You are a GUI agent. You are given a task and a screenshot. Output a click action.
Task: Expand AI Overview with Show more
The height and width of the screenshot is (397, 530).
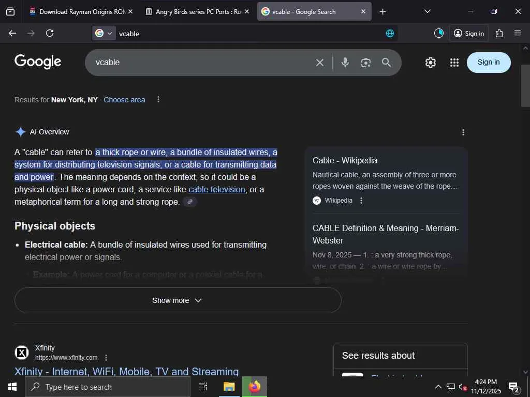[x=178, y=300]
